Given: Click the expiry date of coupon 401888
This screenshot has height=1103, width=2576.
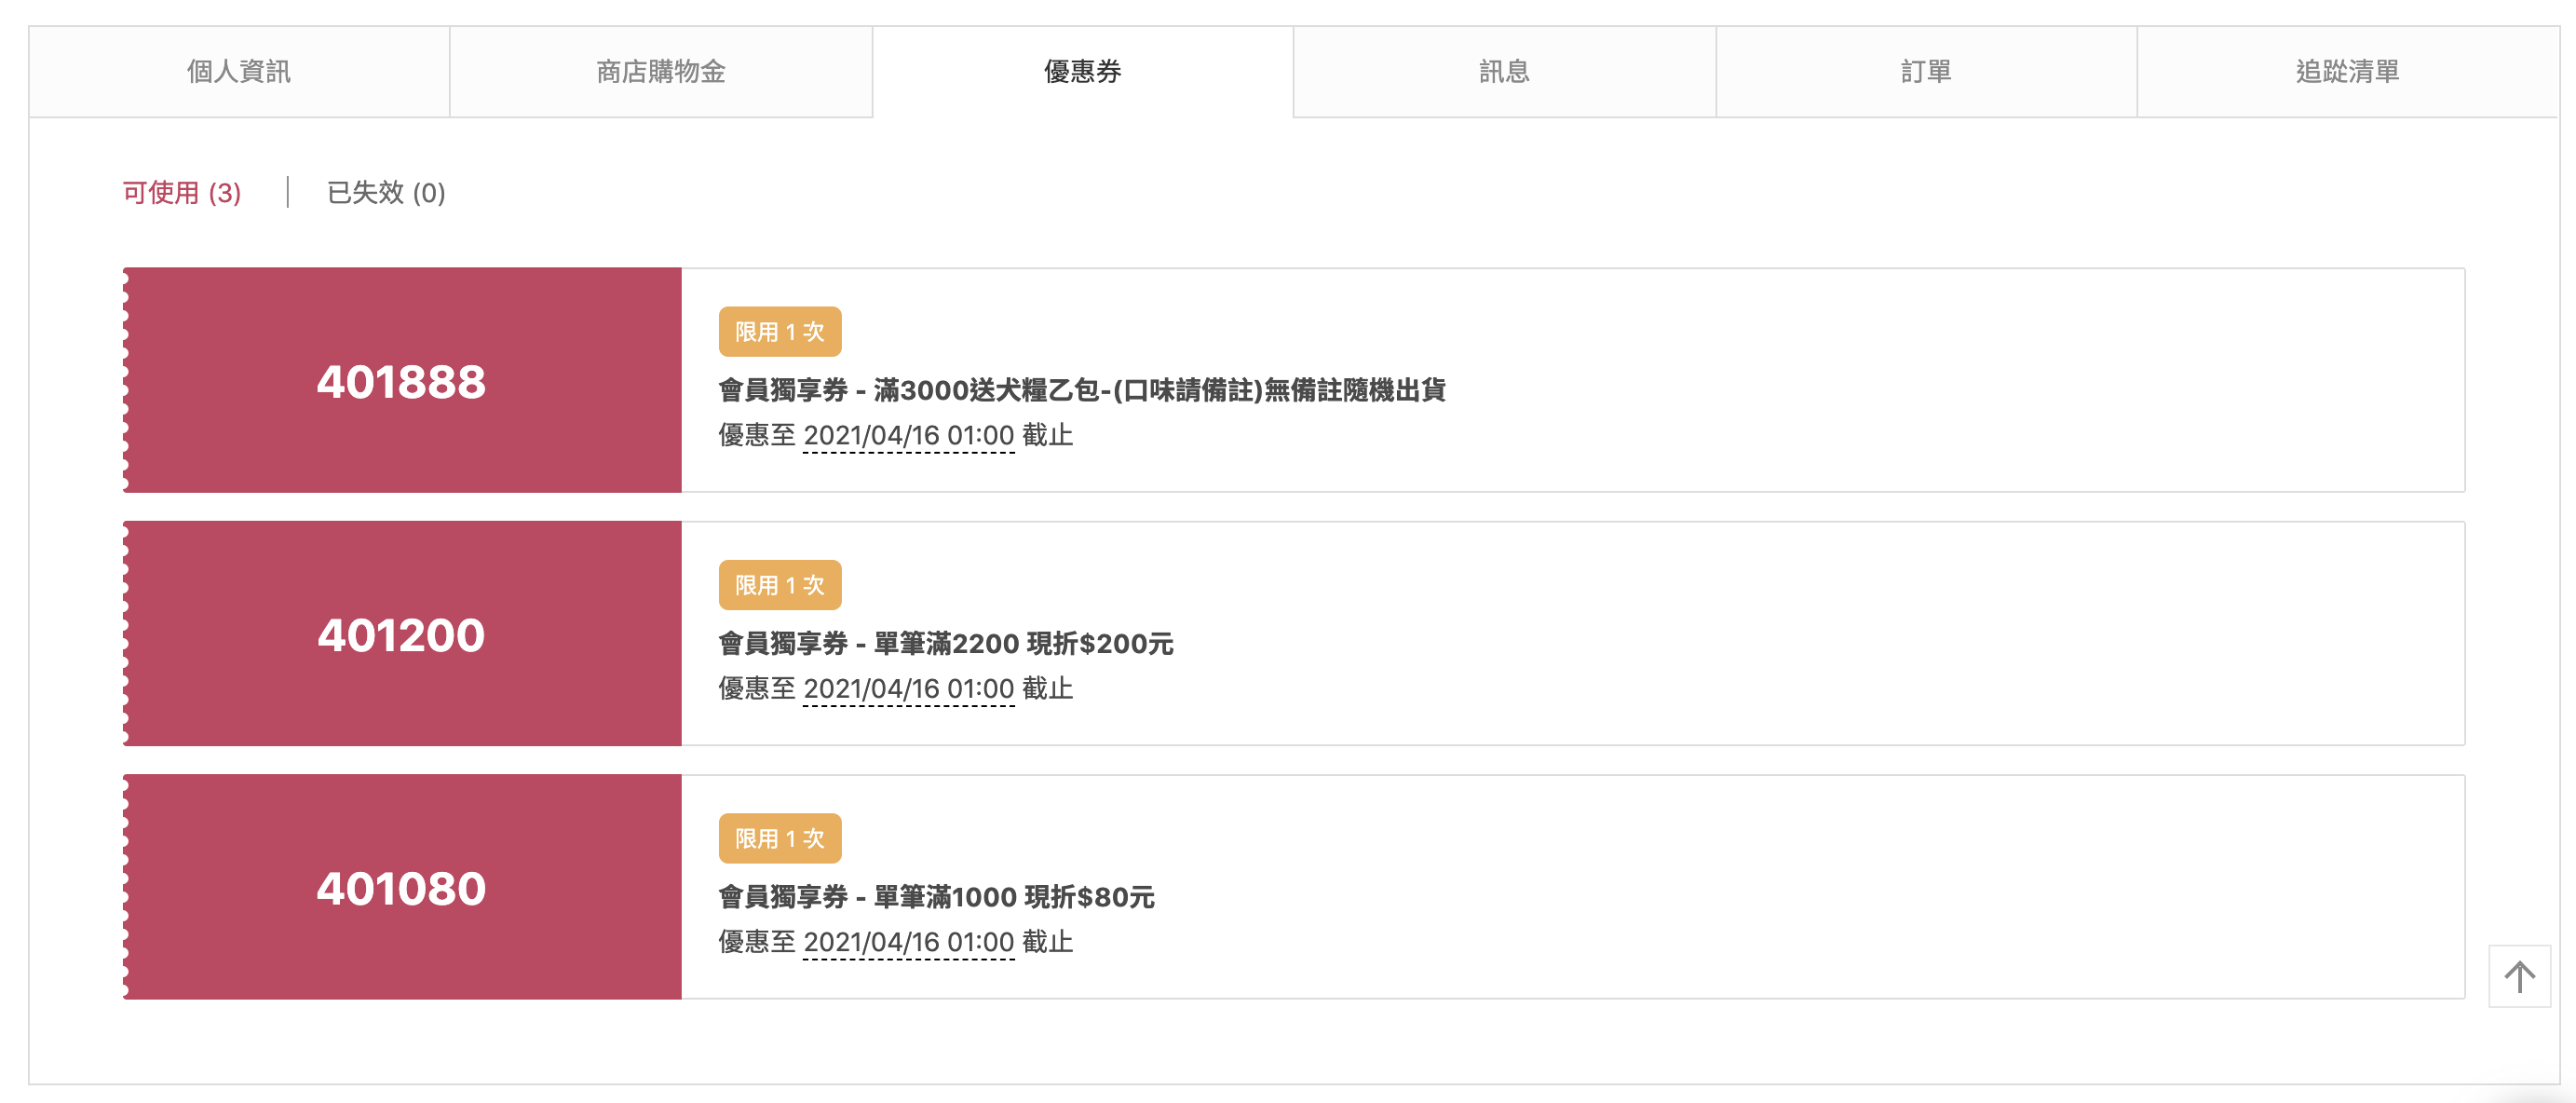Looking at the screenshot, I should (x=908, y=436).
